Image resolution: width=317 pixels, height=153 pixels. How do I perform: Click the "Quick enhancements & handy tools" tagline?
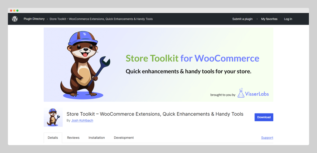pyautogui.click(x=189, y=71)
